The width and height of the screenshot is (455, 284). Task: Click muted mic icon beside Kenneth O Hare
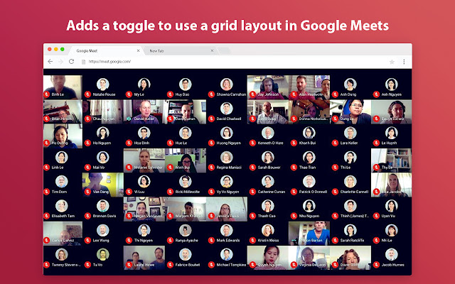click(251, 143)
